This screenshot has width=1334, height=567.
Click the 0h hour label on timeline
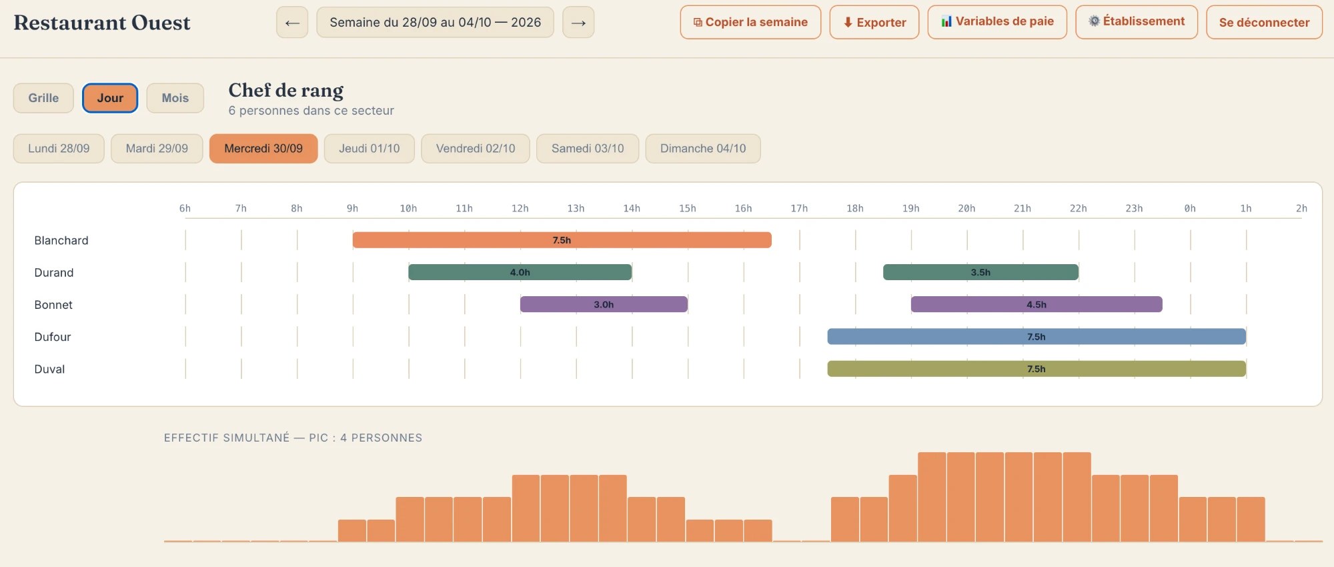1190,208
